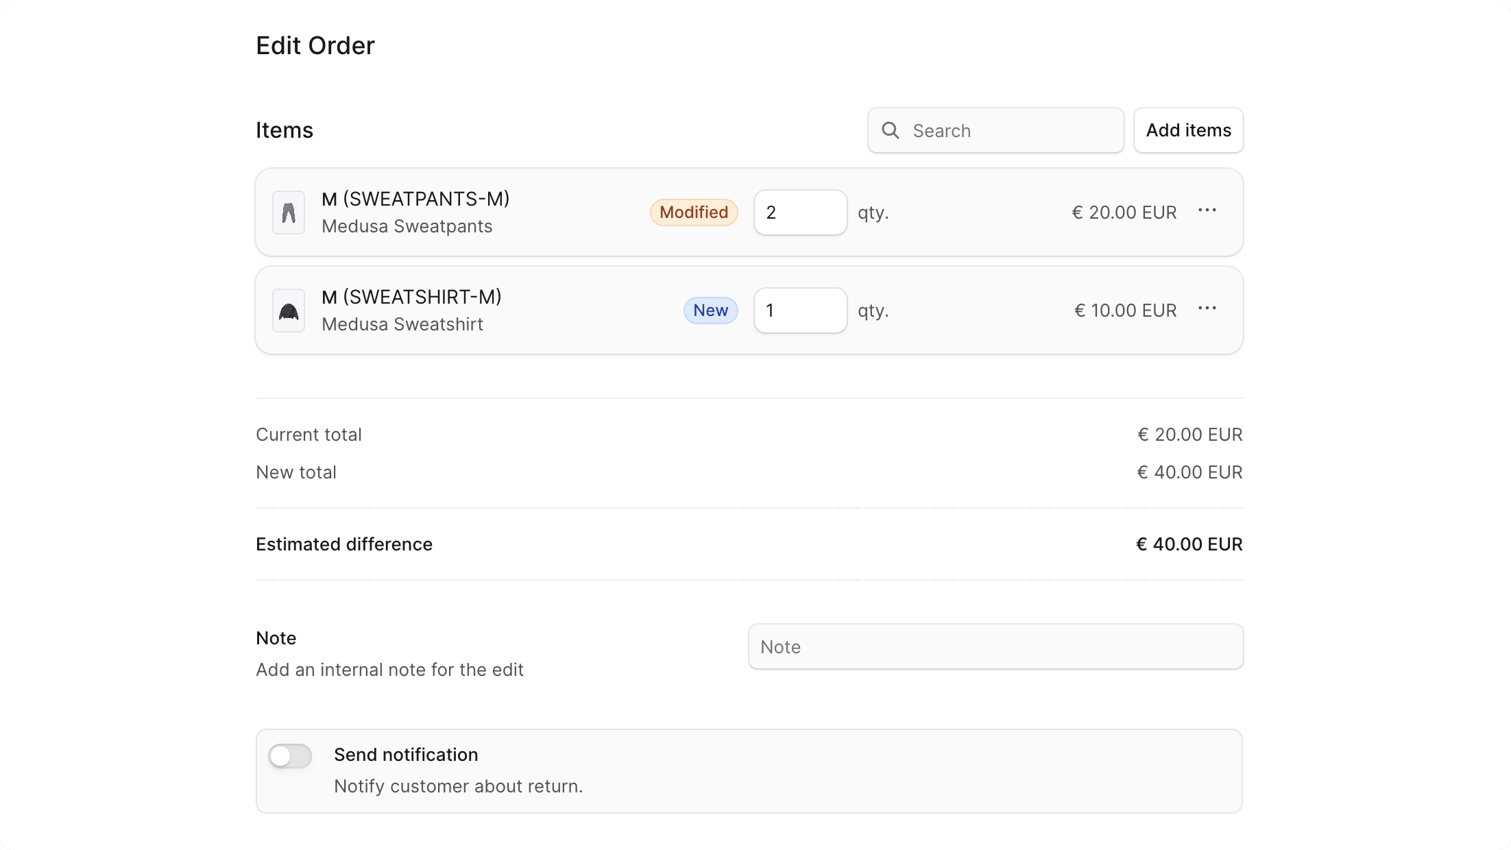Viewport: 1511px width, 850px height.
Task: Click the ellipsis icon on the first item row
Action: tap(1207, 212)
